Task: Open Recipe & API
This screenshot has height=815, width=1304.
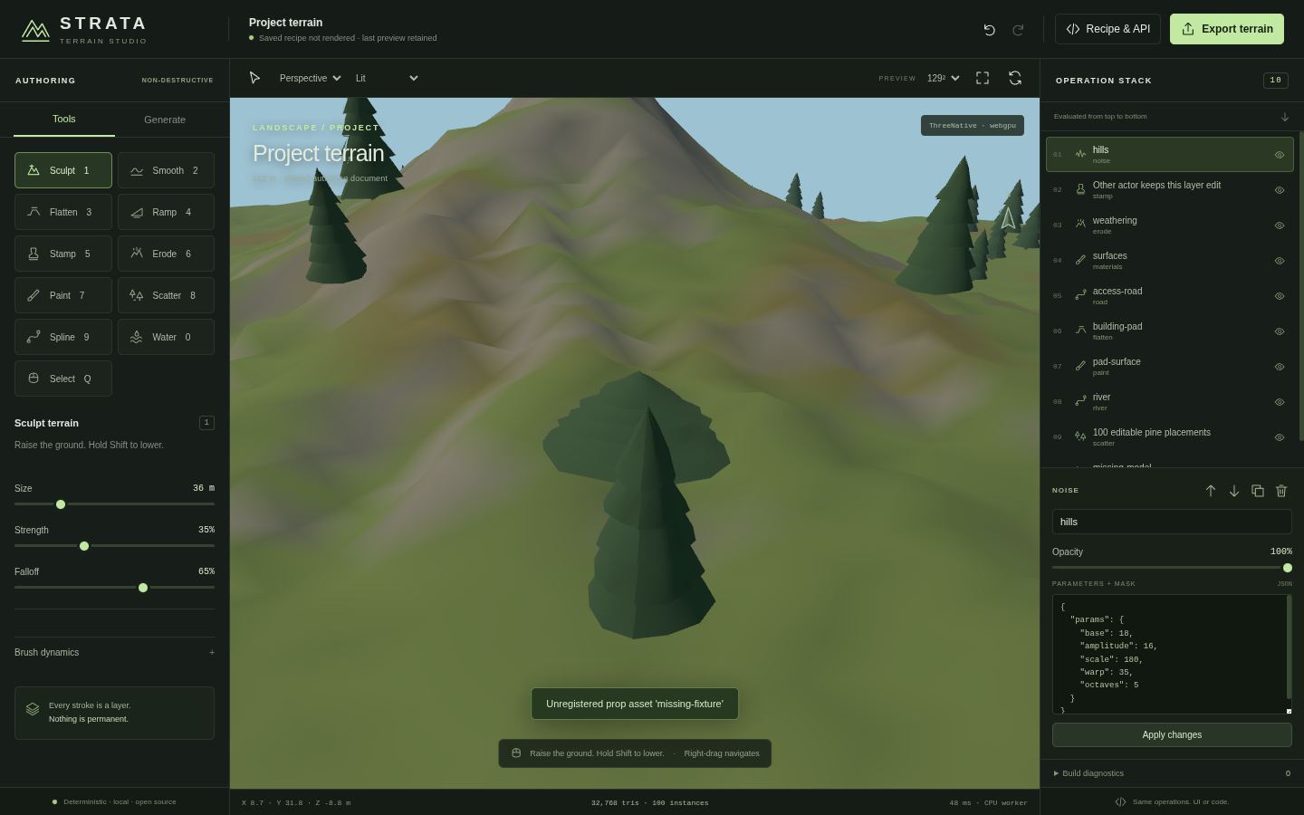Action: (x=1107, y=29)
